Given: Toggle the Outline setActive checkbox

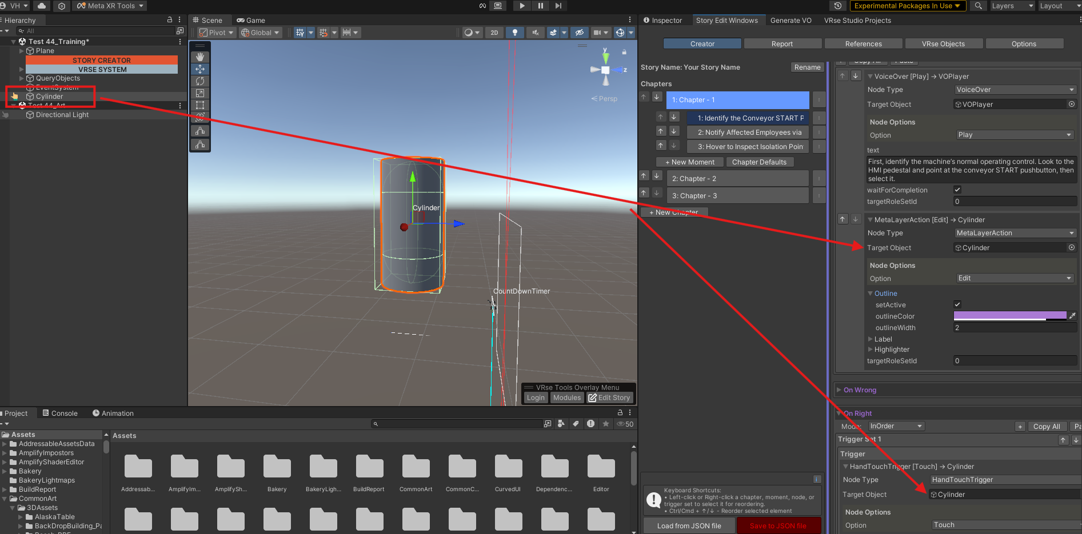Looking at the screenshot, I should tap(957, 304).
